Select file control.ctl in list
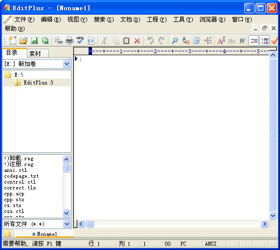 pos(20,182)
